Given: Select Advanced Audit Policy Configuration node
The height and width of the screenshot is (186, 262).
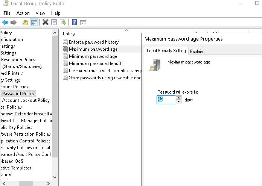Looking at the screenshot, I should point(26,154).
